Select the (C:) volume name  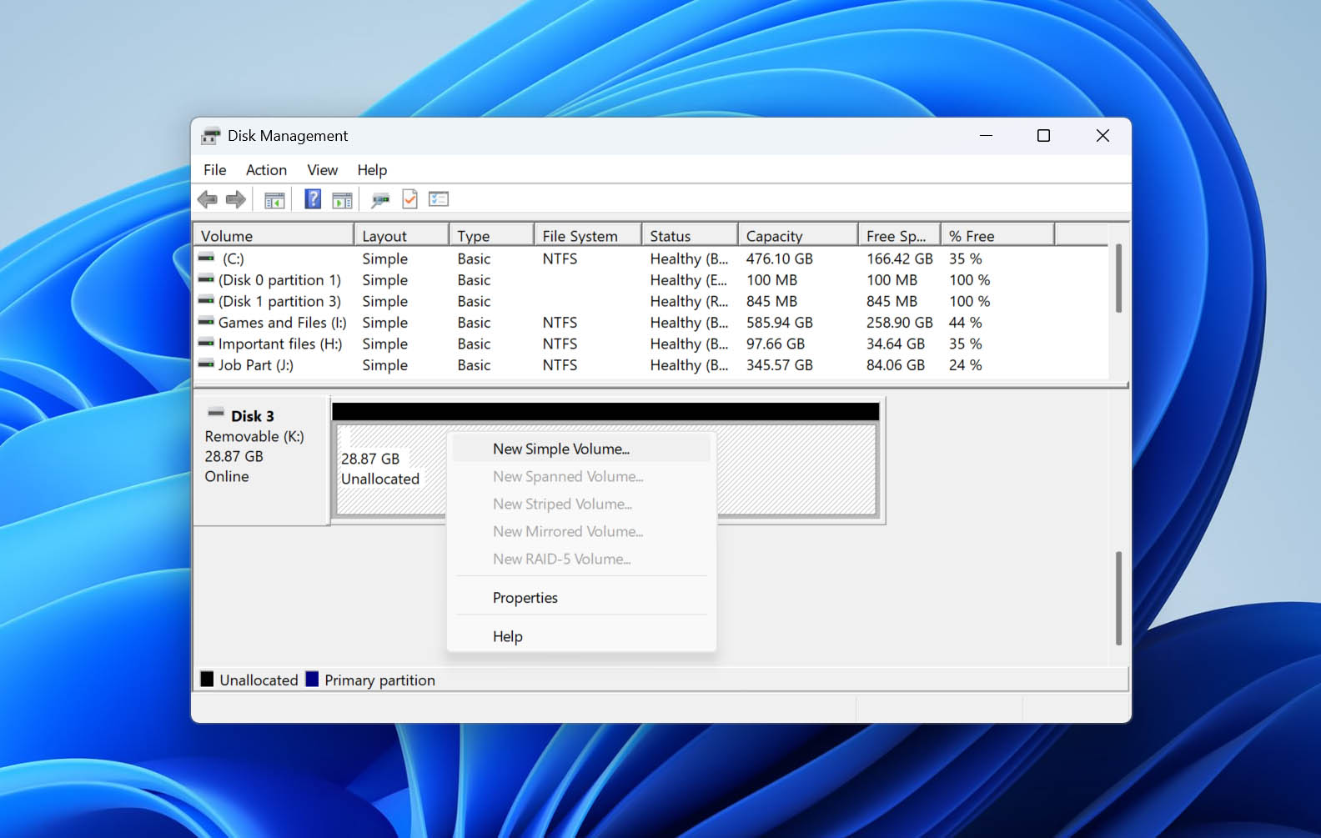pyautogui.click(x=234, y=258)
